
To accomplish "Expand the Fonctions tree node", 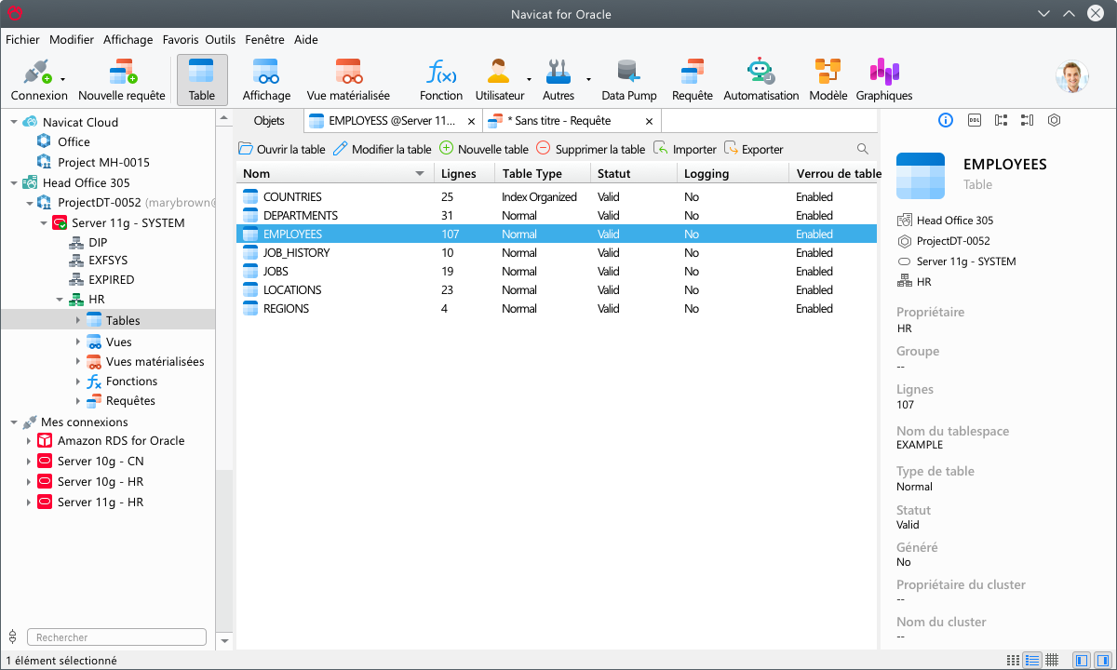I will click(x=78, y=382).
